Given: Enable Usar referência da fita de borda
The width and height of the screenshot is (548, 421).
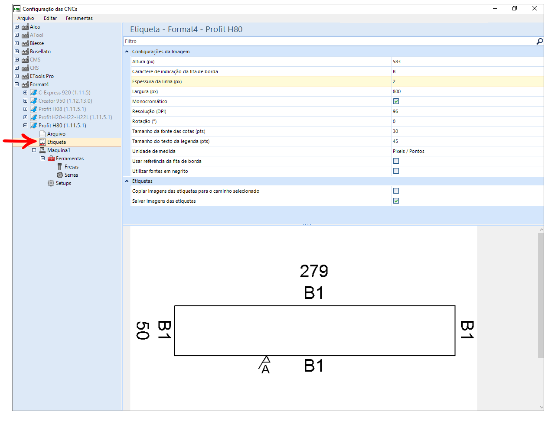Looking at the screenshot, I should [x=396, y=161].
